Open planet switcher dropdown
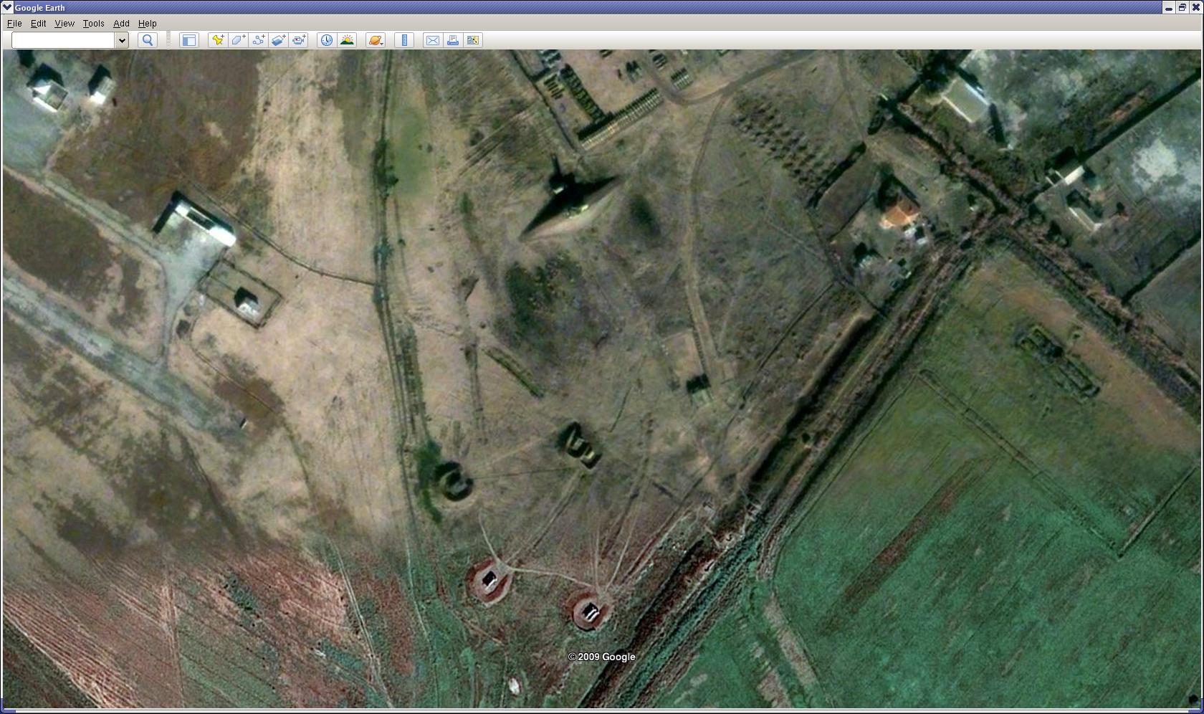The height and width of the screenshot is (714, 1204). pyautogui.click(x=376, y=40)
